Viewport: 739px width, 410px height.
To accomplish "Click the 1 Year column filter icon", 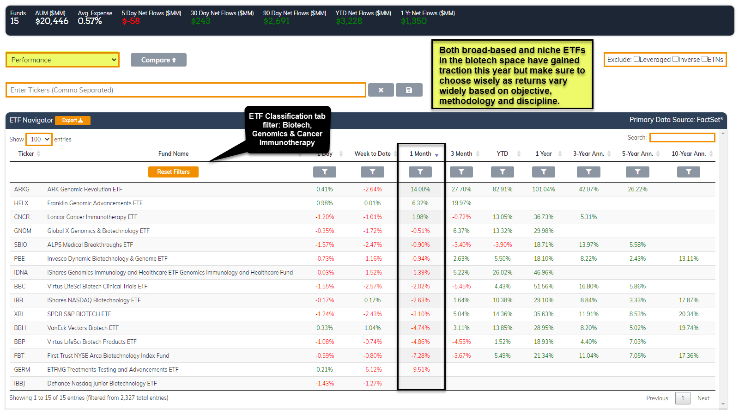I will 544,172.
